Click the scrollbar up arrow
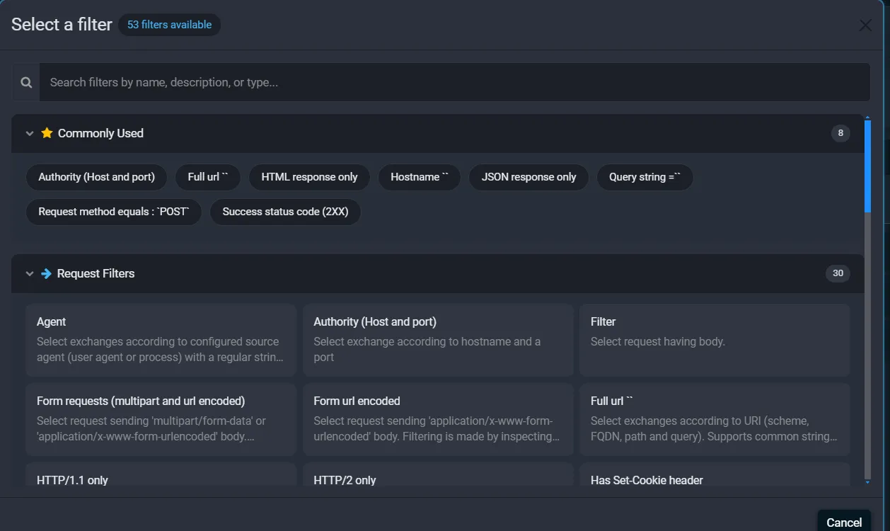This screenshot has height=531, width=890. point(868,118)
